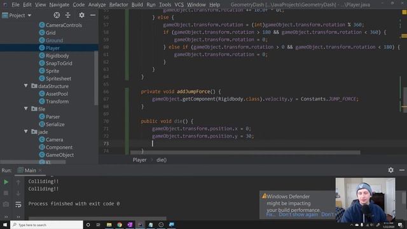Click the editor horizontal scrollbar
This screenshot has width=407, height=229.
point(245,153)
